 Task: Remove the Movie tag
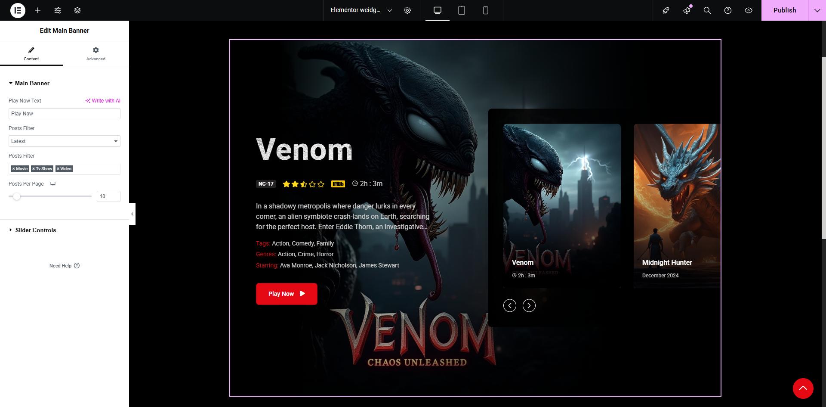pyautogui.click(x=13, y=169)
